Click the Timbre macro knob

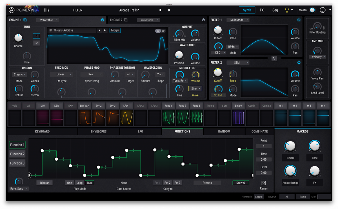(x=290, y=146)
